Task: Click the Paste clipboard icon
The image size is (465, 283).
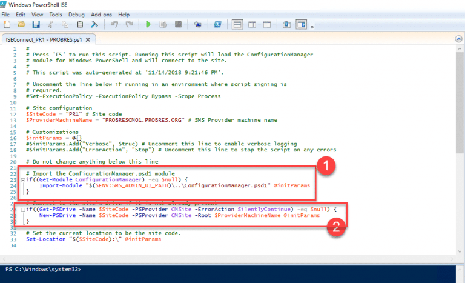Action: coord(79,24)
